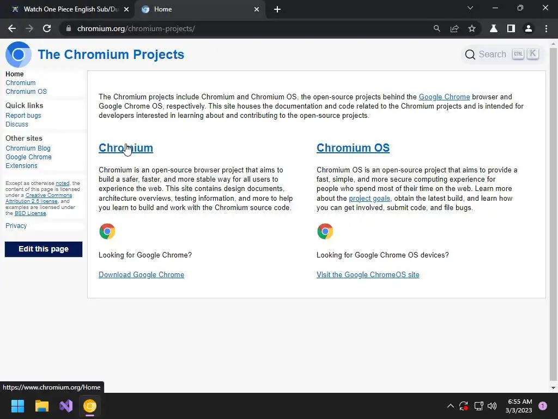The image size is (558, 419).
Task: Close the Watch One Piece tab
Action: coord(126,9)
